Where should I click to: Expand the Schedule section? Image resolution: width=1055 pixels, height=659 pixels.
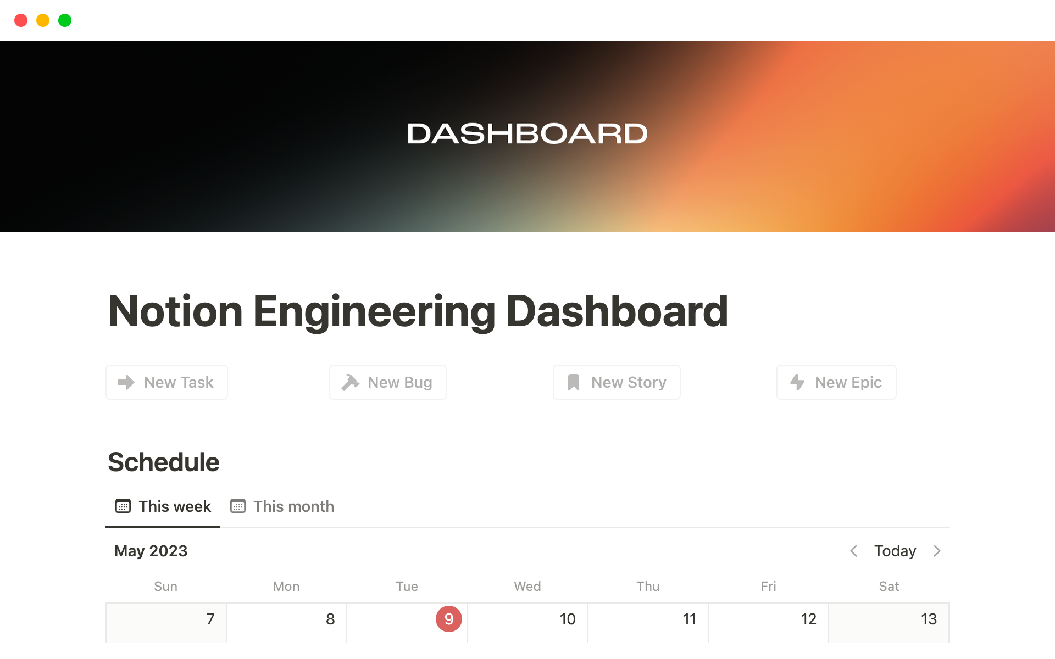[163, 462]
